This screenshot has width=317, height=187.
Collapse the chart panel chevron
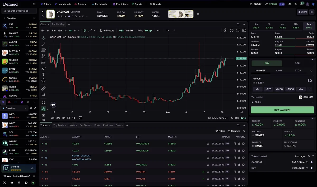pyautogui.click(x=244, y=24)
